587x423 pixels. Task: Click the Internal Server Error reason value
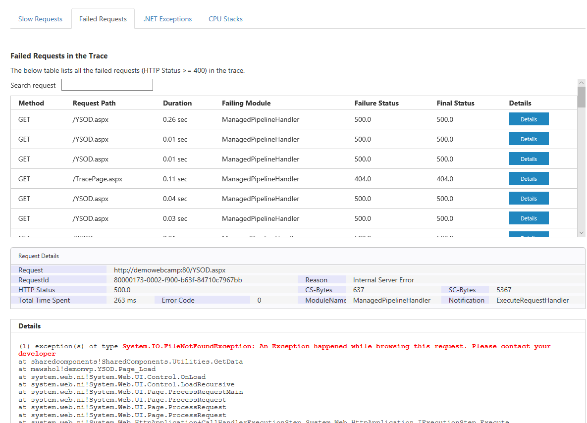383,280
